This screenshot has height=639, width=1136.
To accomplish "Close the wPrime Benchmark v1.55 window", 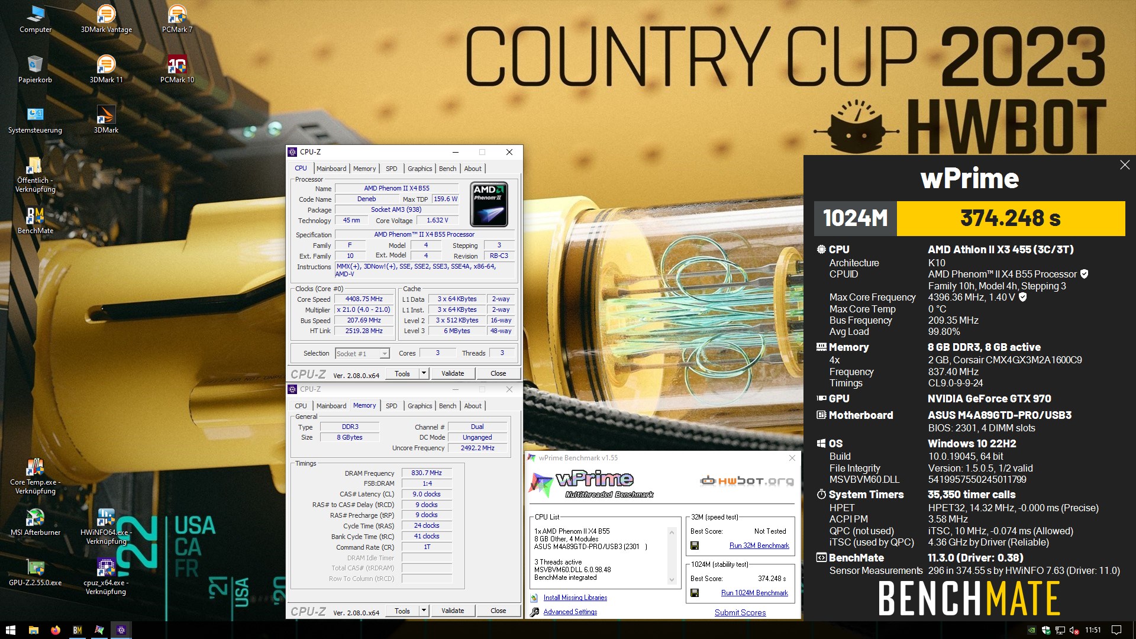I will [x=792, y=458].
